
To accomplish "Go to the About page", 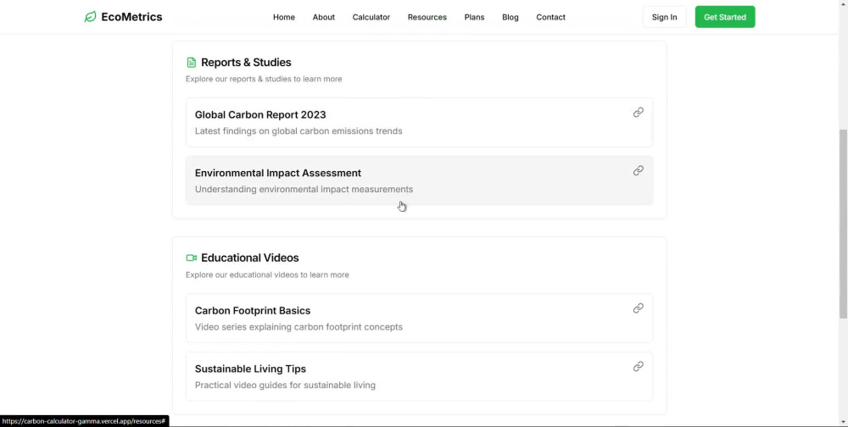I will coord(323,17).
